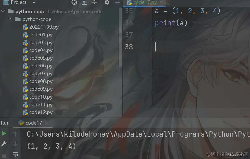Click the python-code subfolder icon

(x=18, y=19)
